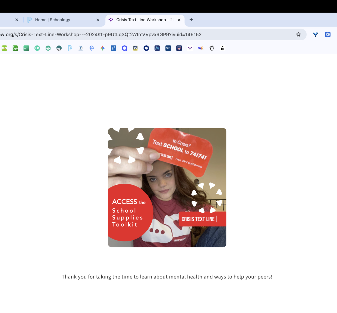Viewport: 337px width, 313px height.
Task: Close the Home | Schoology tab
Action: [98, 20]
